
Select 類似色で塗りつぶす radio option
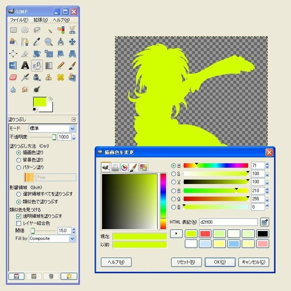(x=18, y=202)
